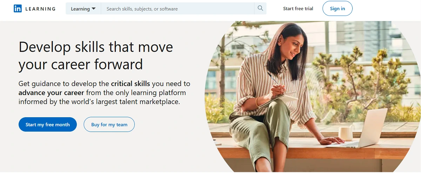Click the white mug in the hero image
Screen dimensions: 421x173
pos(346,133)
